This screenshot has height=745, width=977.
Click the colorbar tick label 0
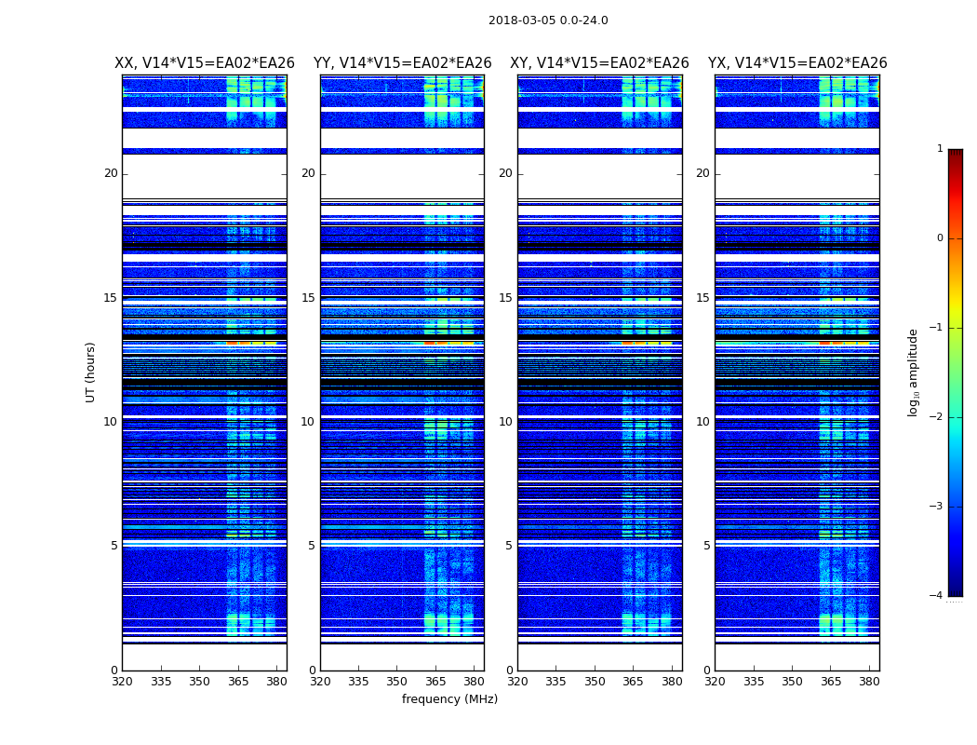pyautogui.click(x=940, y=238)
